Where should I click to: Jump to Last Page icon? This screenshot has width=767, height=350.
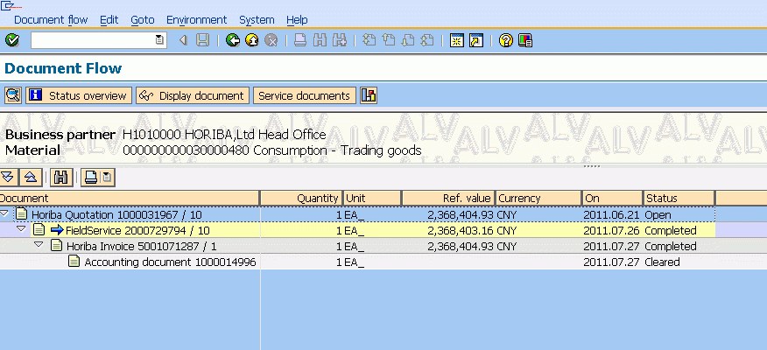click(427, 40)
